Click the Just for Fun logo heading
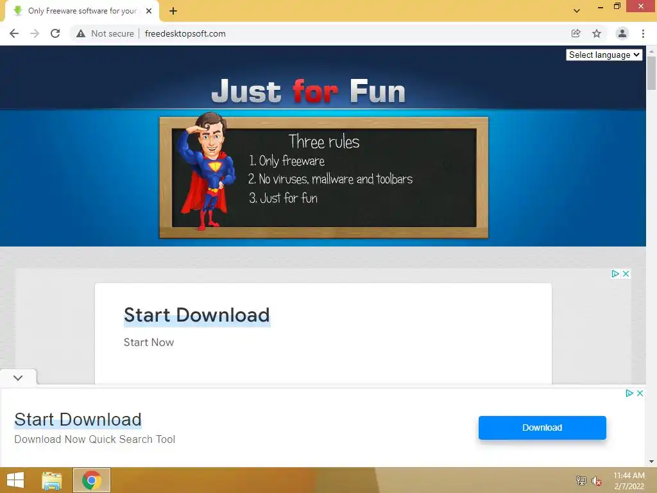Screen dimensions: 657x493 pos(308,91)
